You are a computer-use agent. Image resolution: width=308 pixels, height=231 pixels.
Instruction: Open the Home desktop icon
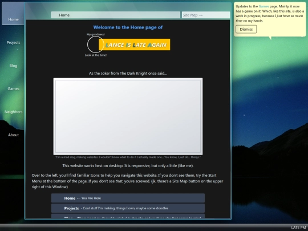13,14
